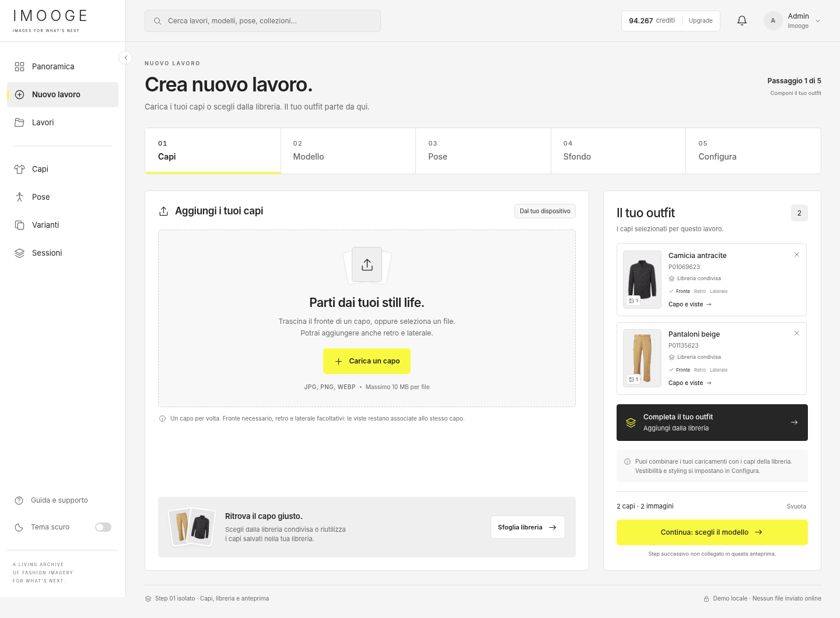Click the Camicia antracite thumbnail

[642, 280]
